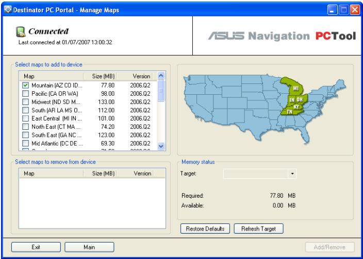Go to Main screen button
This screenshot has width=363, height=259.
point(89,247)
